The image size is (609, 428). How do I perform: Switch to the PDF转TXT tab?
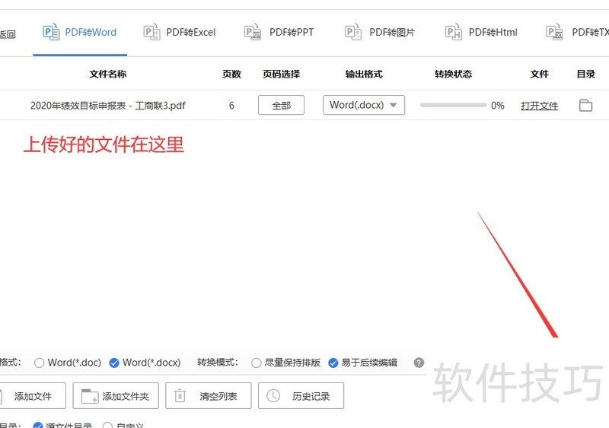(577, 32)
